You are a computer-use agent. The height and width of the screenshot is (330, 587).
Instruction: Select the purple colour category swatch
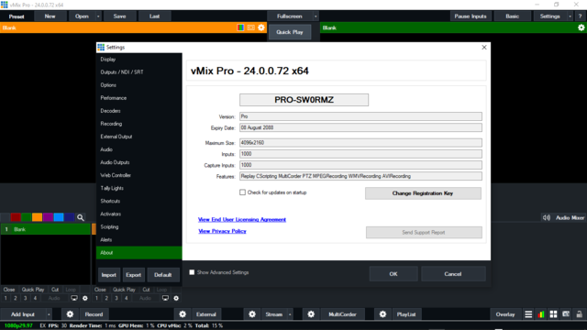(48, 217)
